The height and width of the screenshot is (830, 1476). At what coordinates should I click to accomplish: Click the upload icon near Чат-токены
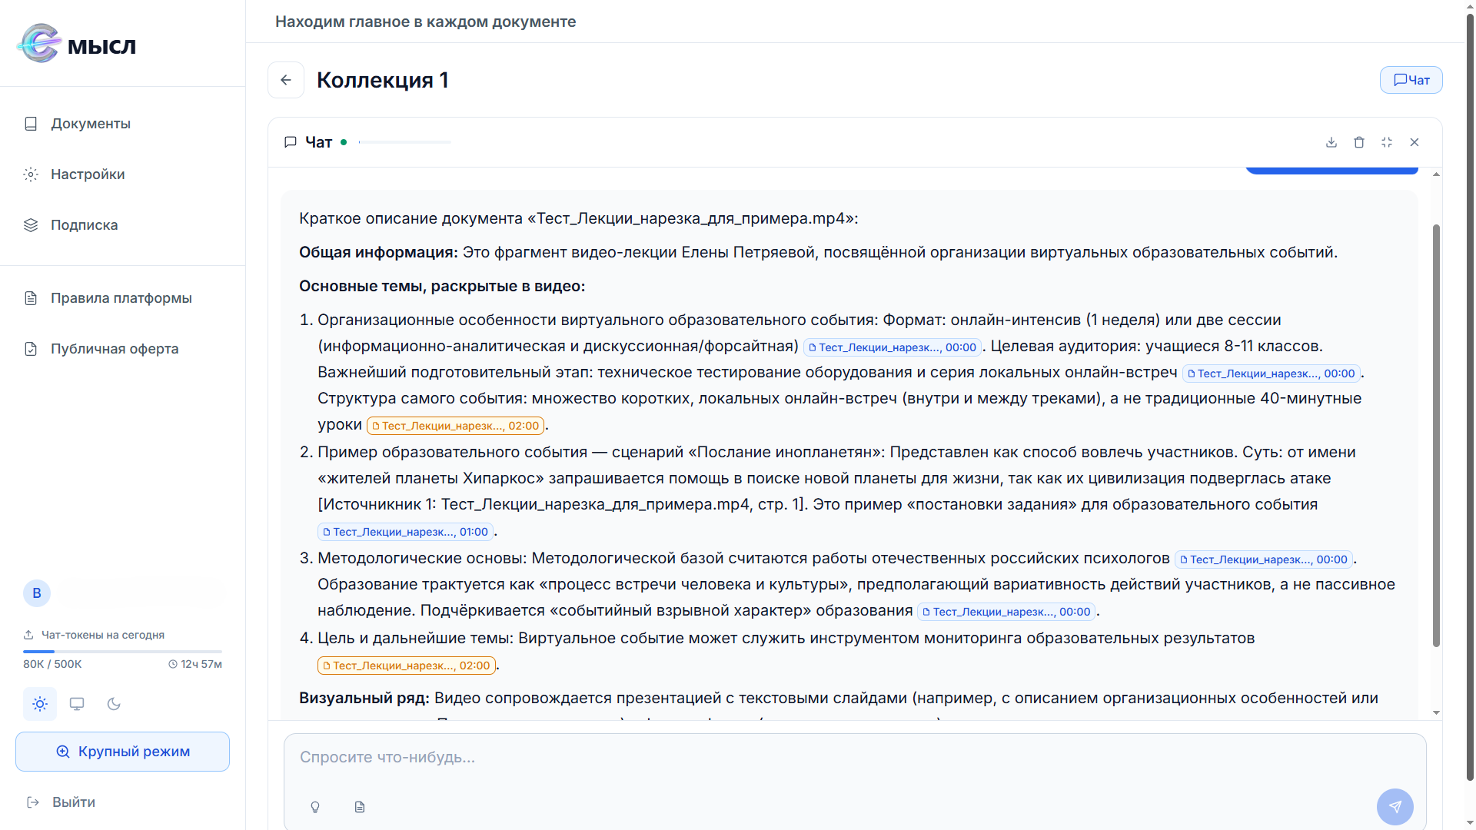(x=28, y=635)
